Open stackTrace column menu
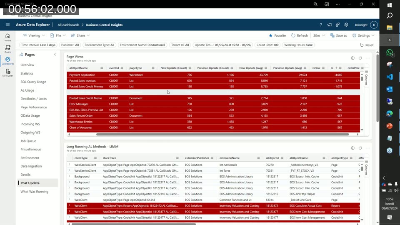This screenshot has width=400, height=225. pos(177,158)
